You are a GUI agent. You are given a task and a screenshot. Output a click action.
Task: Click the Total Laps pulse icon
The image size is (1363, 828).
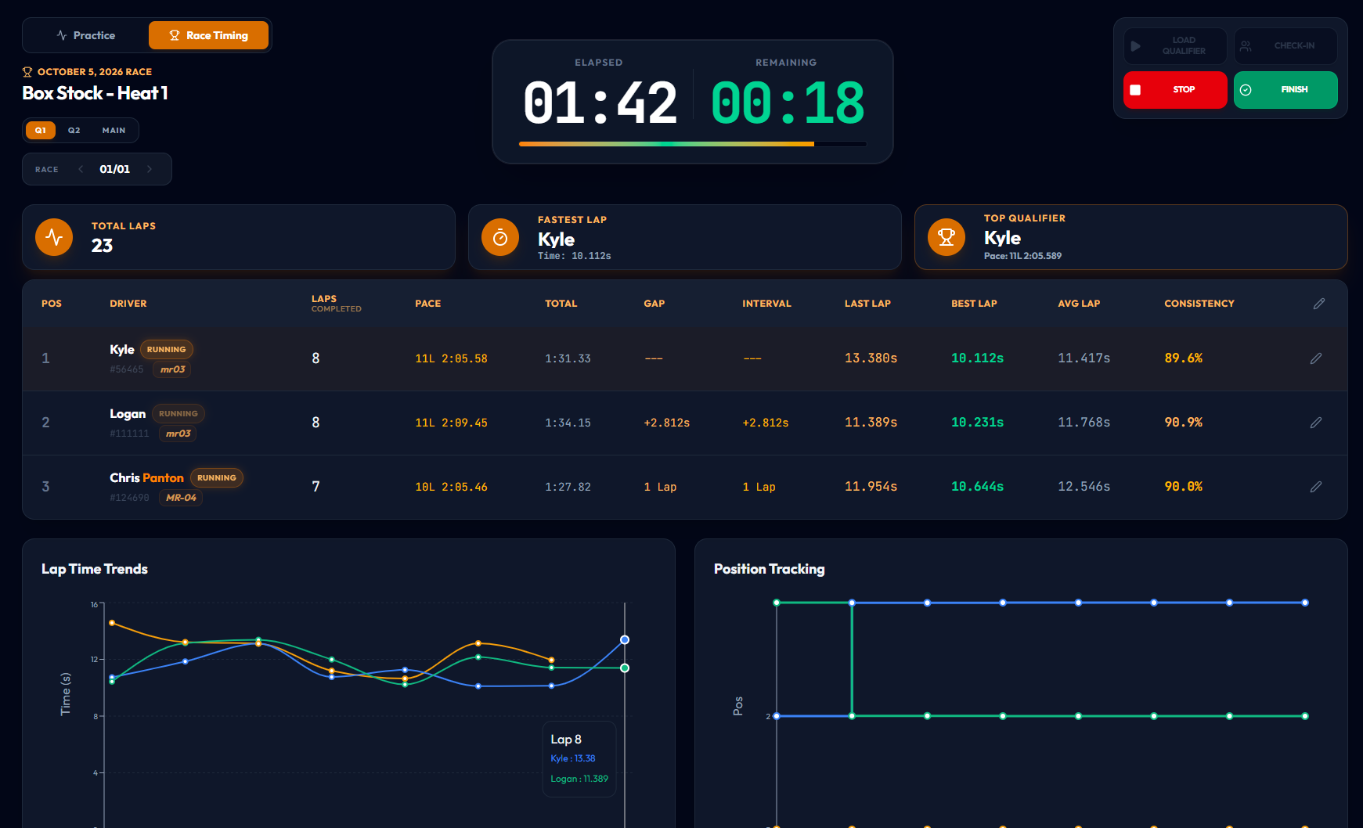(x=54, y=237)
